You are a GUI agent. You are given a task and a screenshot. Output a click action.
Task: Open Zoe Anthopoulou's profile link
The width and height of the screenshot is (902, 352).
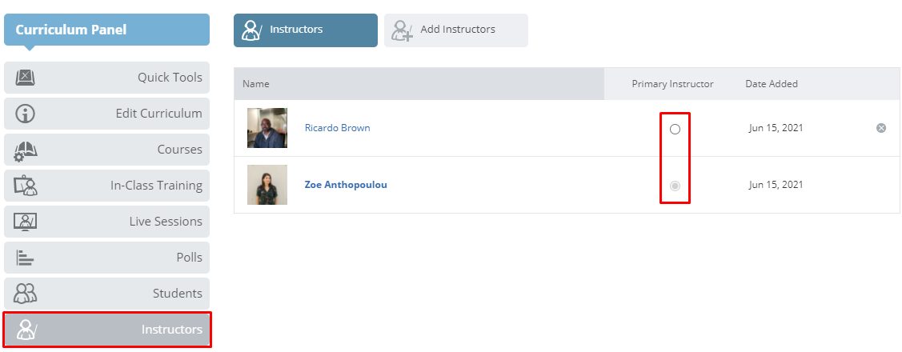(345, 185)
